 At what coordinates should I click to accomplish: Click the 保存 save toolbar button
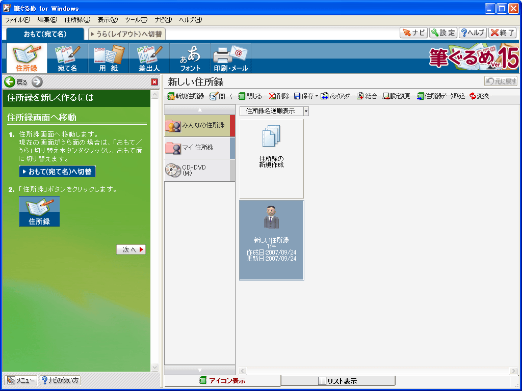coord(304,96)
